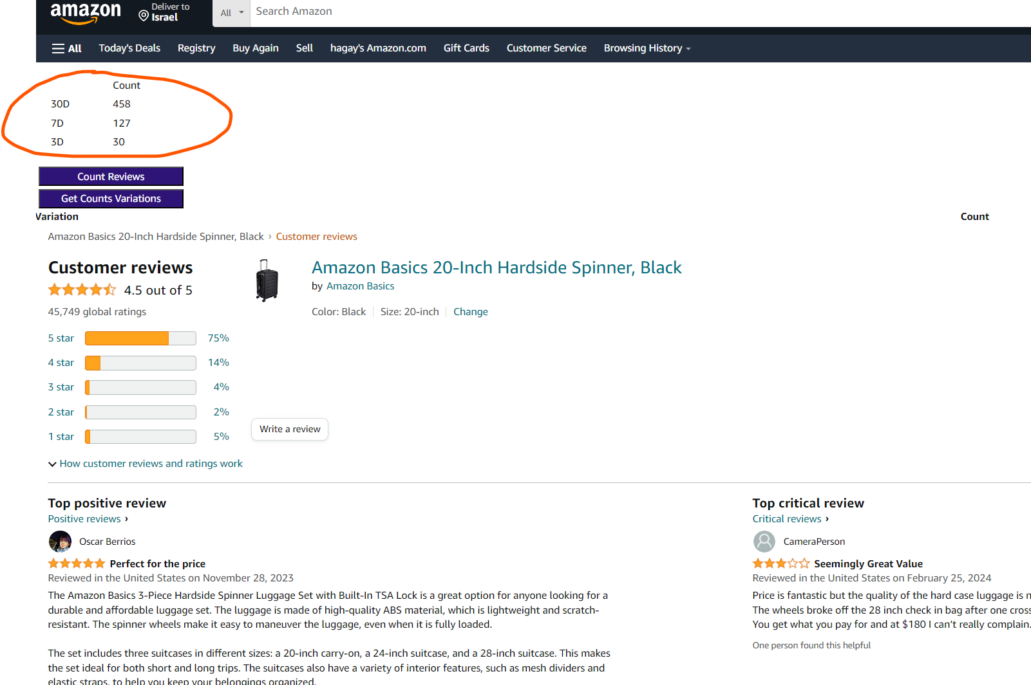The image size is (1031, 685).
Task: Click the Get Counts Variations button
Action: (x=111, y=199)
